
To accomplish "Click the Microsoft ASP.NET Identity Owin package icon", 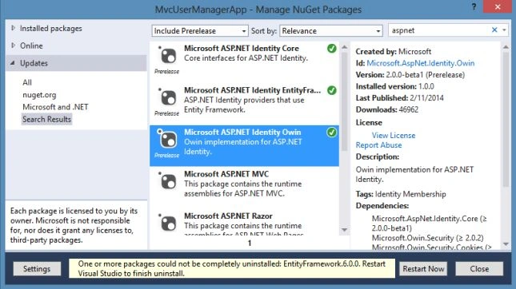I will pyautogui.click(x=168, y=139).
